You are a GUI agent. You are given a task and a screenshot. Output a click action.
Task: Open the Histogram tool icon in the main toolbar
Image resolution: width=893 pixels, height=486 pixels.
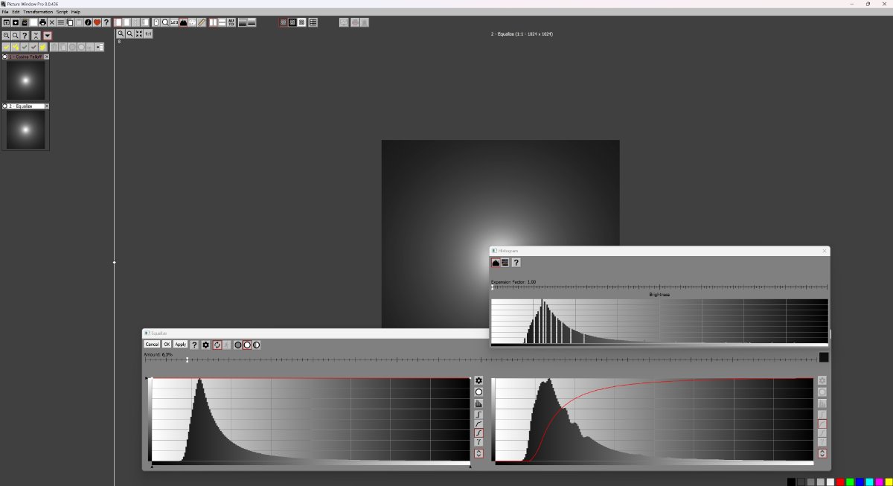point(183,22)
